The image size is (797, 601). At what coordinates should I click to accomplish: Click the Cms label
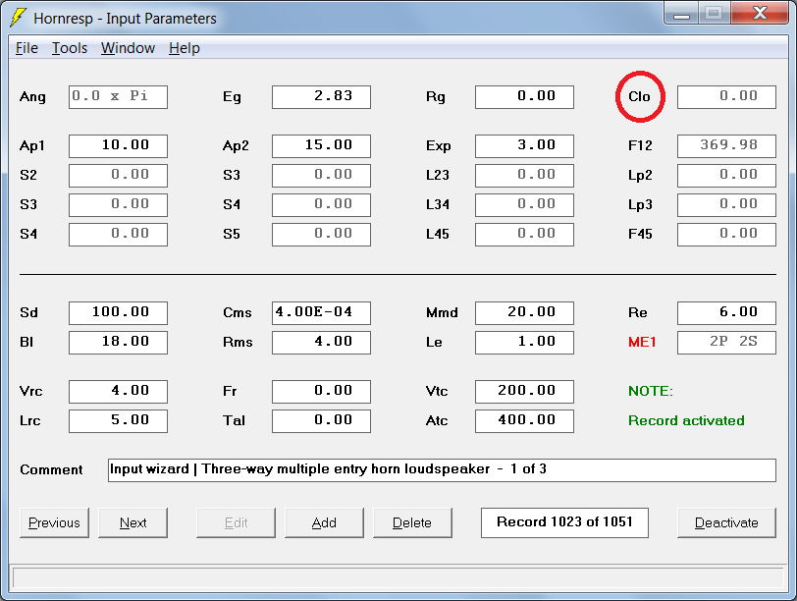click(238, 312)
